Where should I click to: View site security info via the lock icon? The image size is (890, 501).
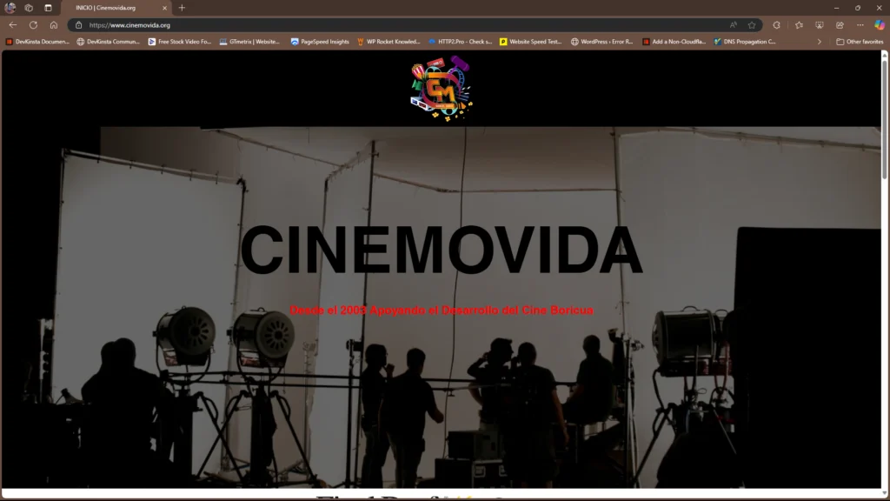(x=79, y=25)
